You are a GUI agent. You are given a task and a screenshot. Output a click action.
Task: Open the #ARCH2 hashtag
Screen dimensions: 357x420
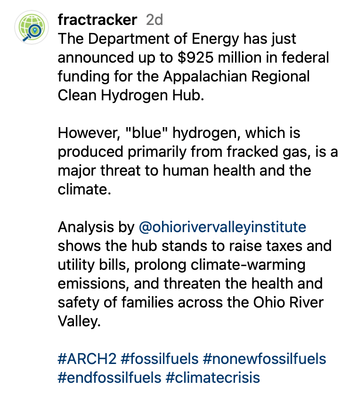[x=87, y=358]
